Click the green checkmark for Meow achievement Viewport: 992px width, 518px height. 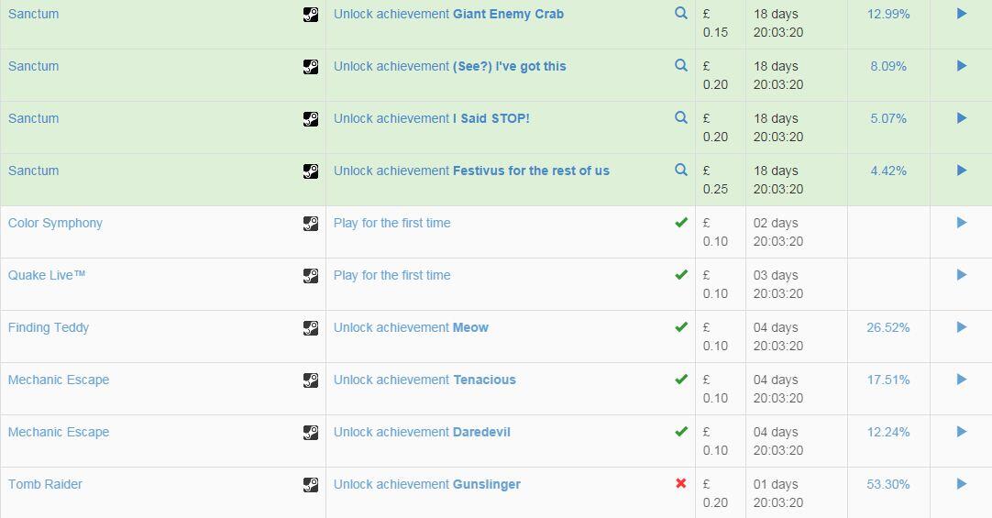681,327
